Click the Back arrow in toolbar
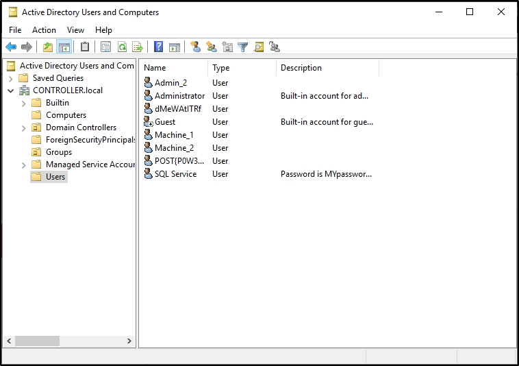The height and width of the screenshot is (366, 519). coord(11,47)
